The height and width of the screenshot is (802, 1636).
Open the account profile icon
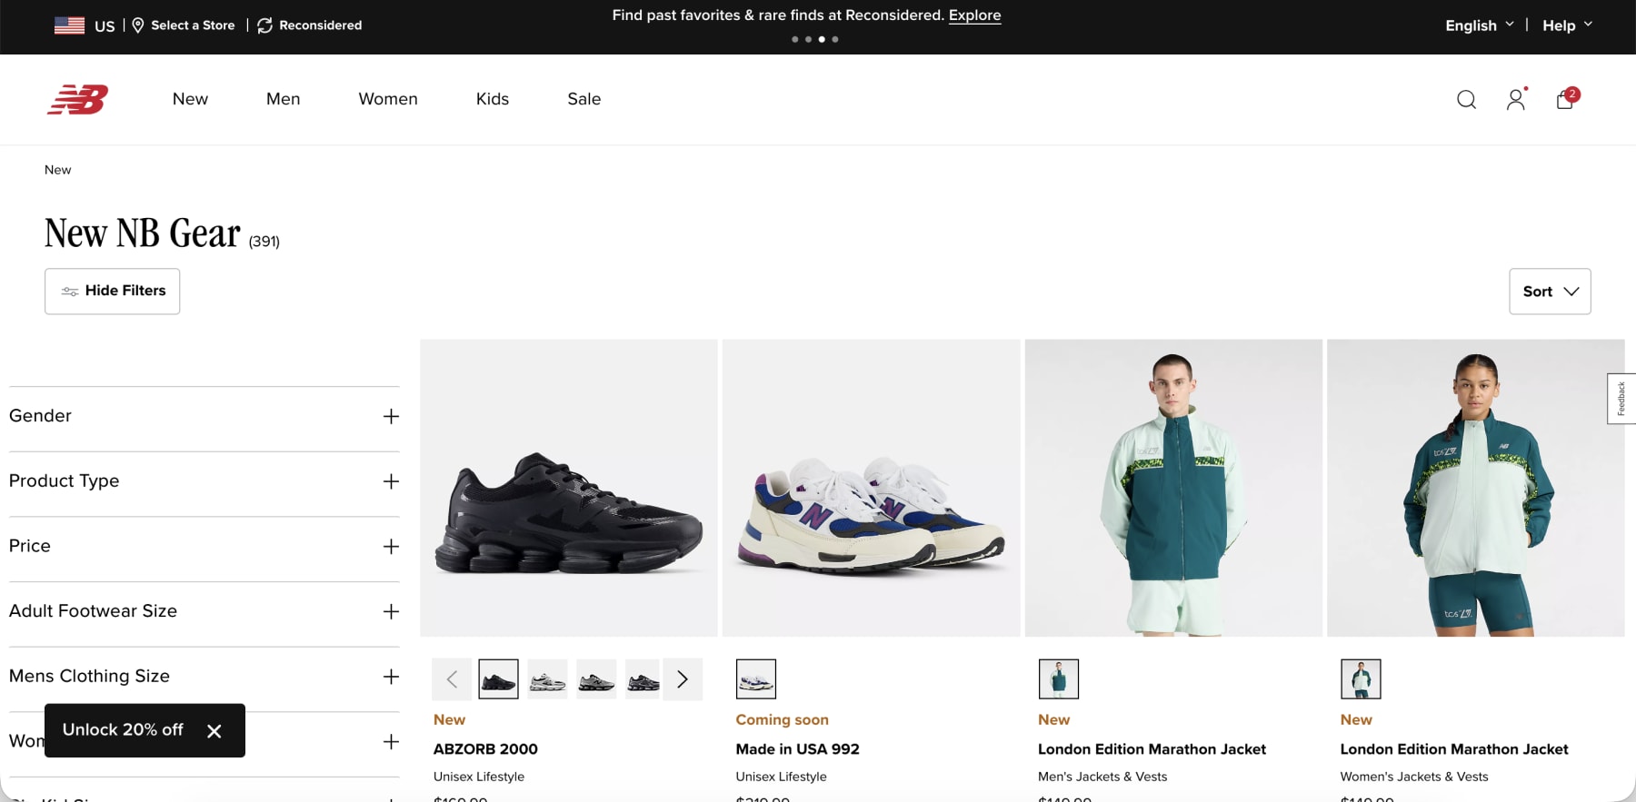pyautogui.click(x=1515, y=100)
